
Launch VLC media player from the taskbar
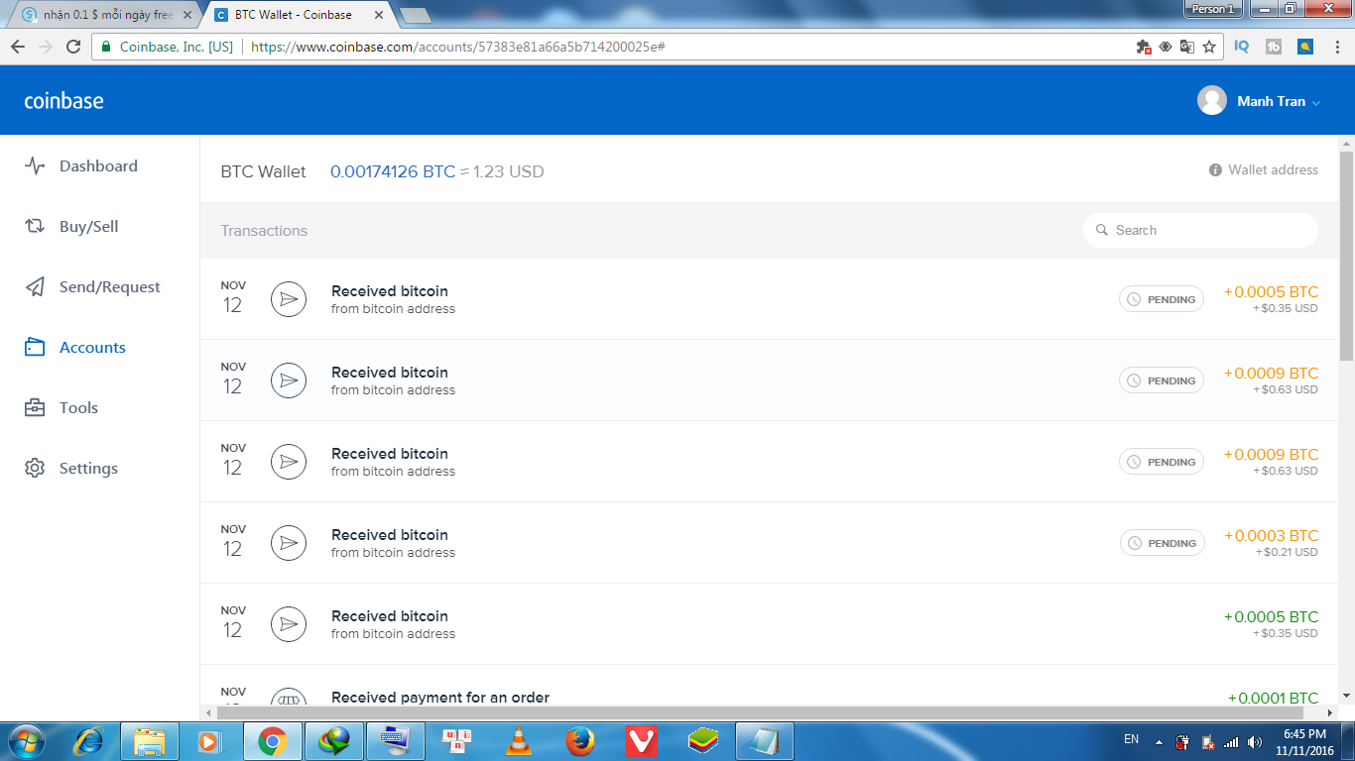[x=518, y=740]
